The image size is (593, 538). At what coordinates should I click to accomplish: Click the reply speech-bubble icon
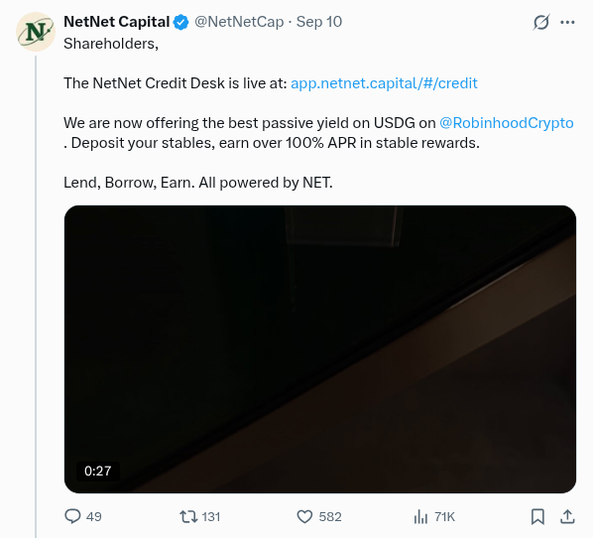(x=72, y=516)
